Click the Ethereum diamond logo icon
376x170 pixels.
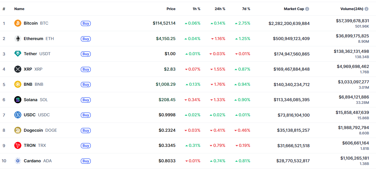18,39
